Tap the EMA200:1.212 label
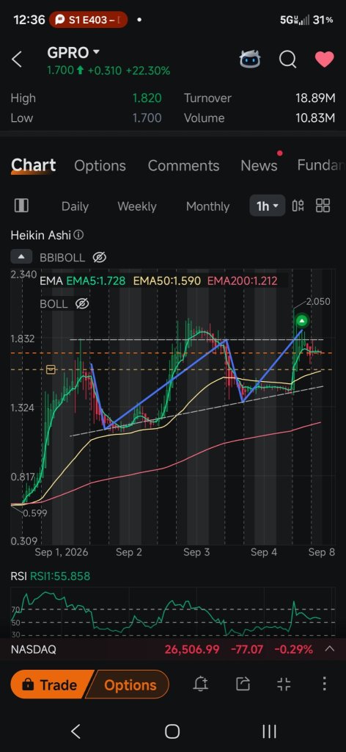The height and width of the screenshot is (752, 346). click(x=242, y=281)
